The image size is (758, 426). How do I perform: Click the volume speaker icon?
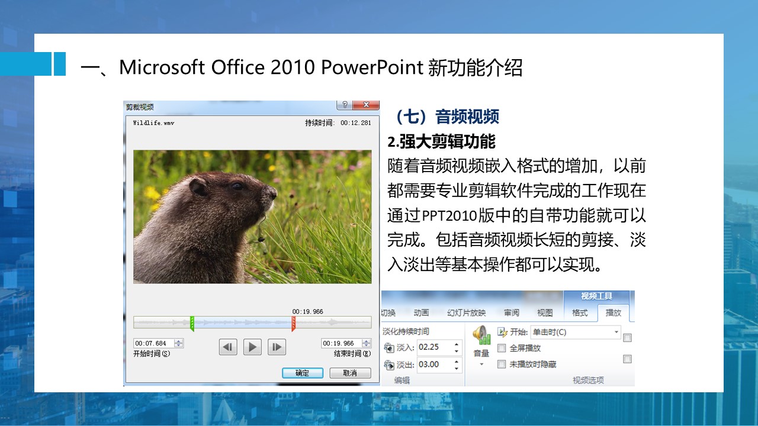[x=482, y=335]
